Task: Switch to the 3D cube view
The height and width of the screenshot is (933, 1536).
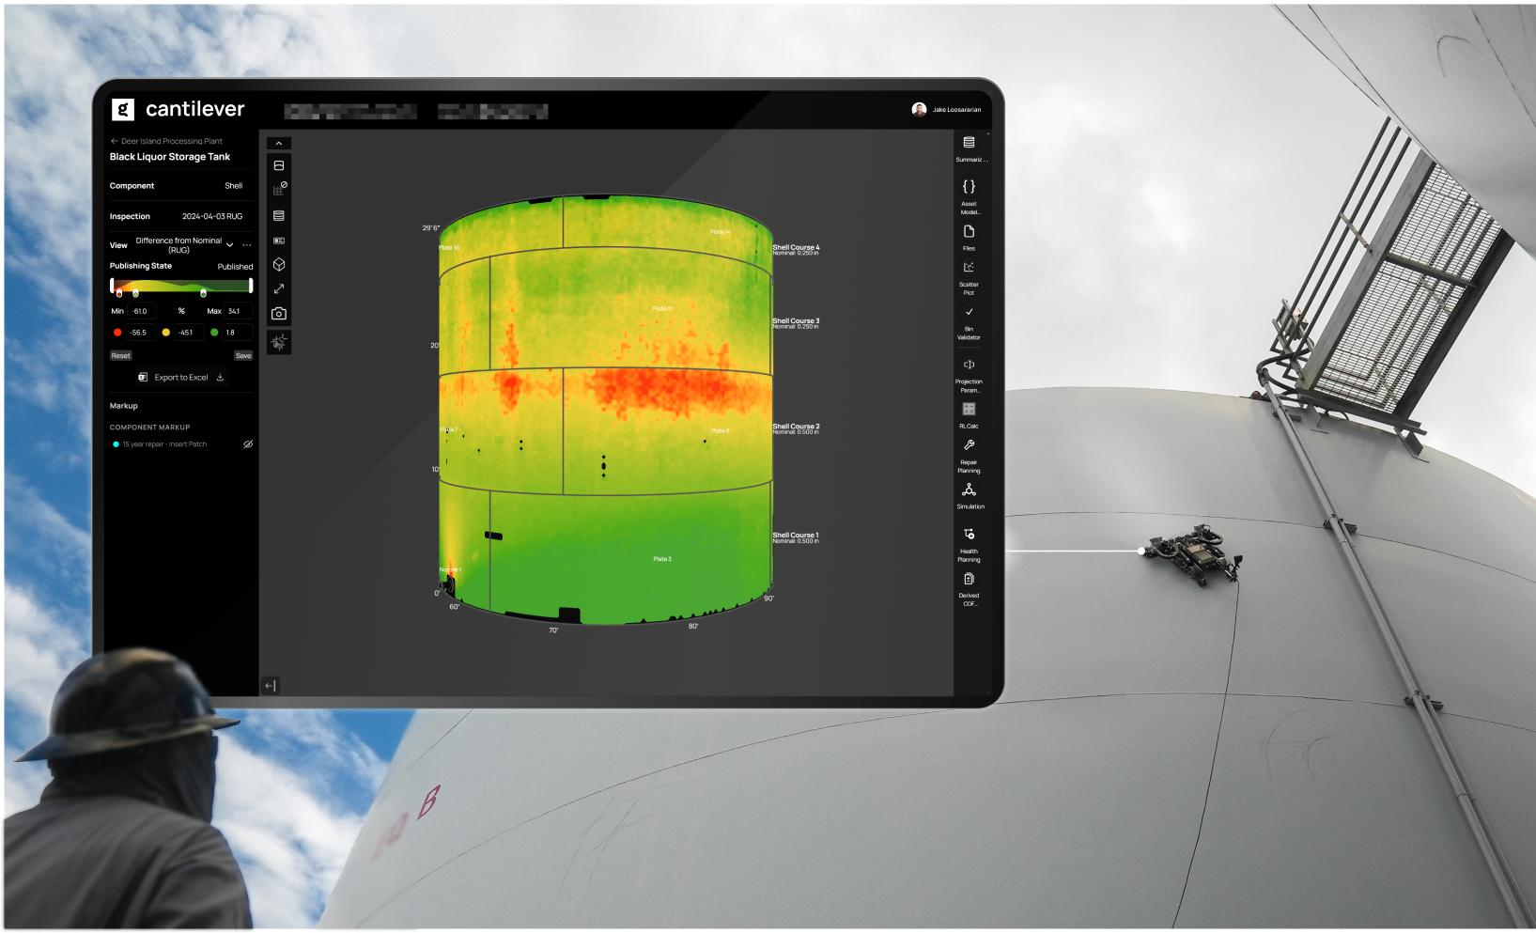Action: 279,265
